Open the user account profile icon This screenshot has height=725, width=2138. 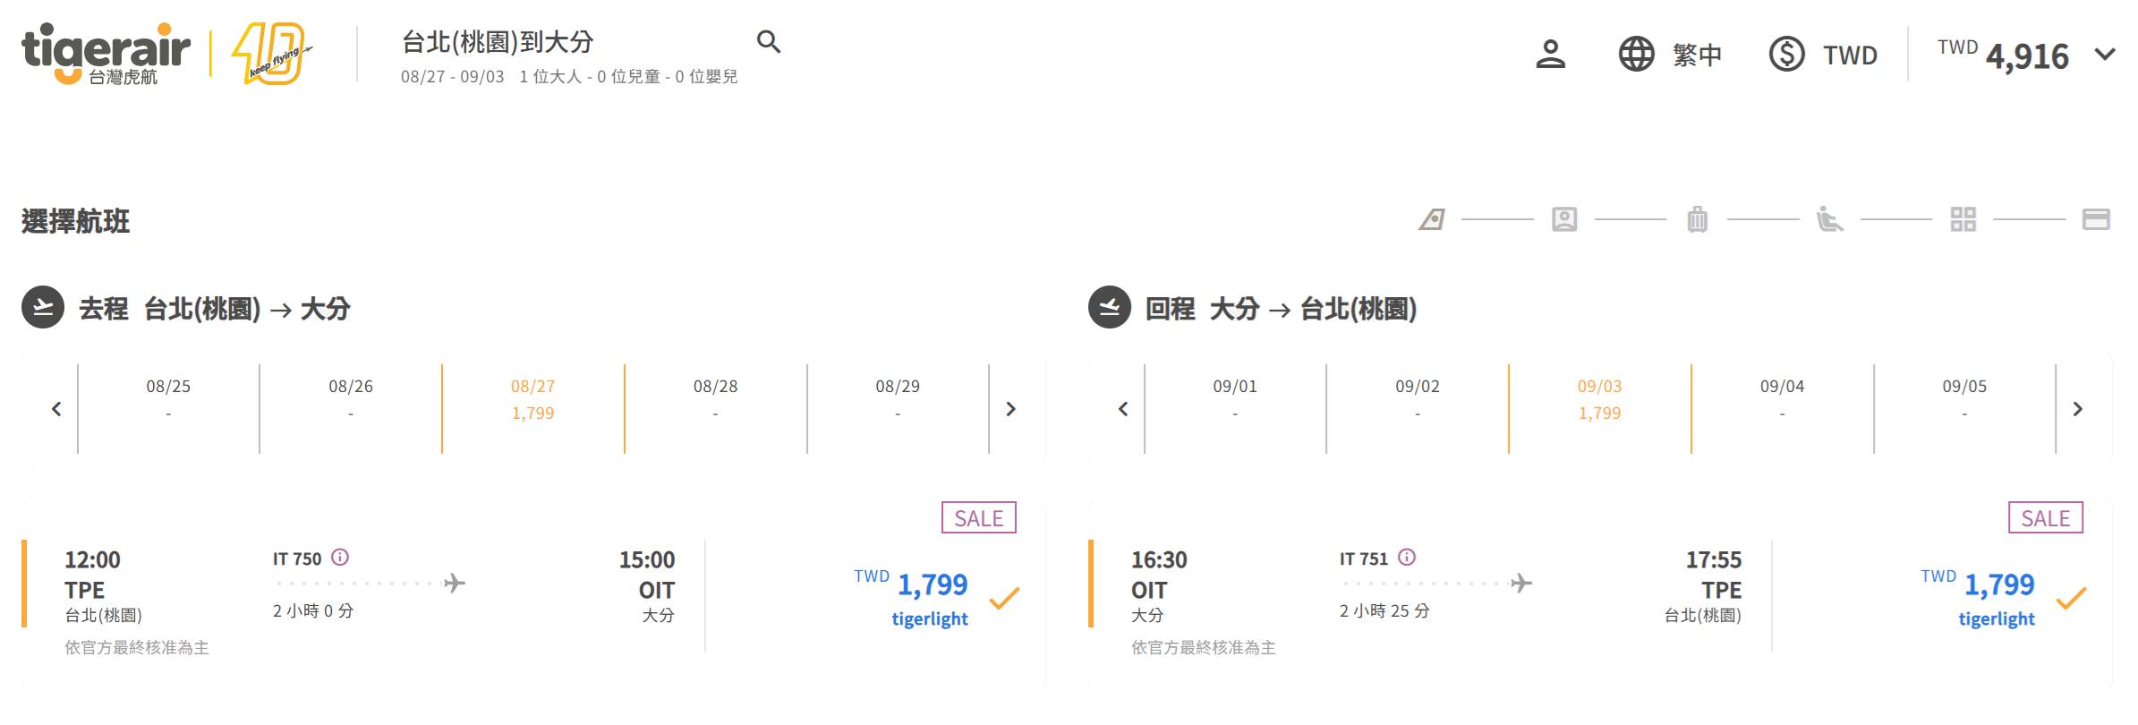(x=1550, y=55)
